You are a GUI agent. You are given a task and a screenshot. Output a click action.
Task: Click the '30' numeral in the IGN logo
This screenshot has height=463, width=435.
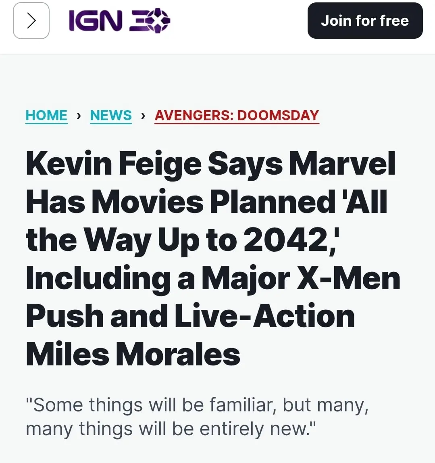tap(150, 21)
